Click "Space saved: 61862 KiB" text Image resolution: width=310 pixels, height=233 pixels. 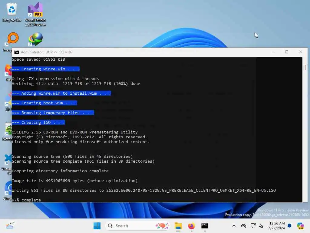click(x=38, y=59)
